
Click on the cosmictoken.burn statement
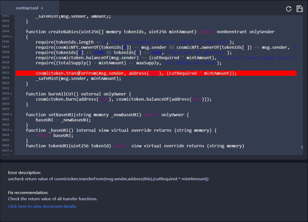(123, 99)
